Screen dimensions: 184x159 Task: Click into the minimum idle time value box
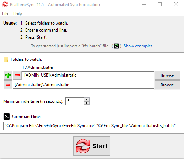75,101
